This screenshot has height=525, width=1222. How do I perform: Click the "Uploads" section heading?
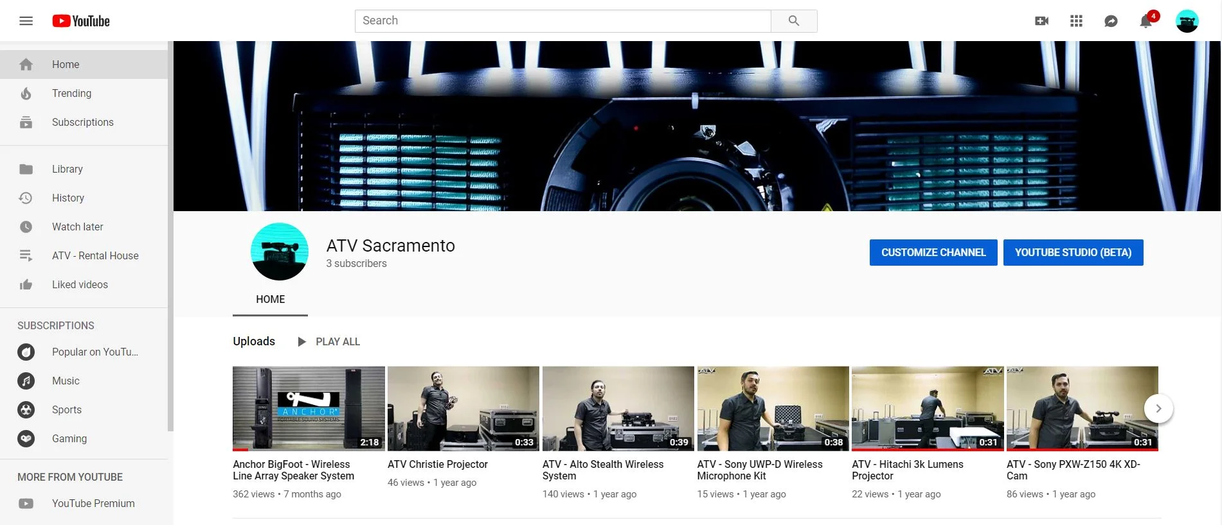coord(254,341)
